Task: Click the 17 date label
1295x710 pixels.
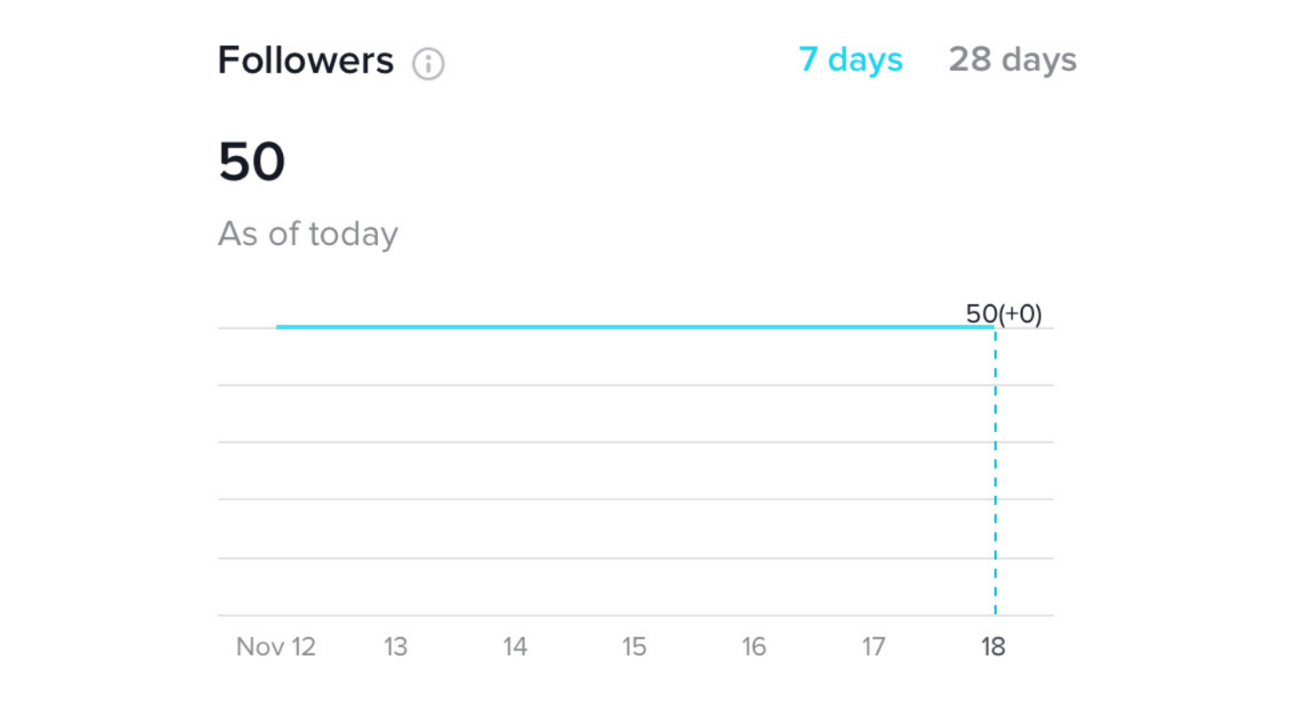Action: (x=874, y=647)
